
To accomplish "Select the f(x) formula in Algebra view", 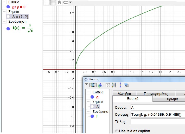I will (x=23, y=28).
